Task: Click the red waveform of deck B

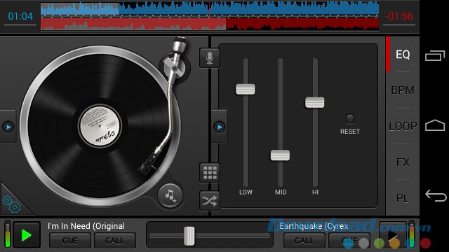Action: [210, 24]
